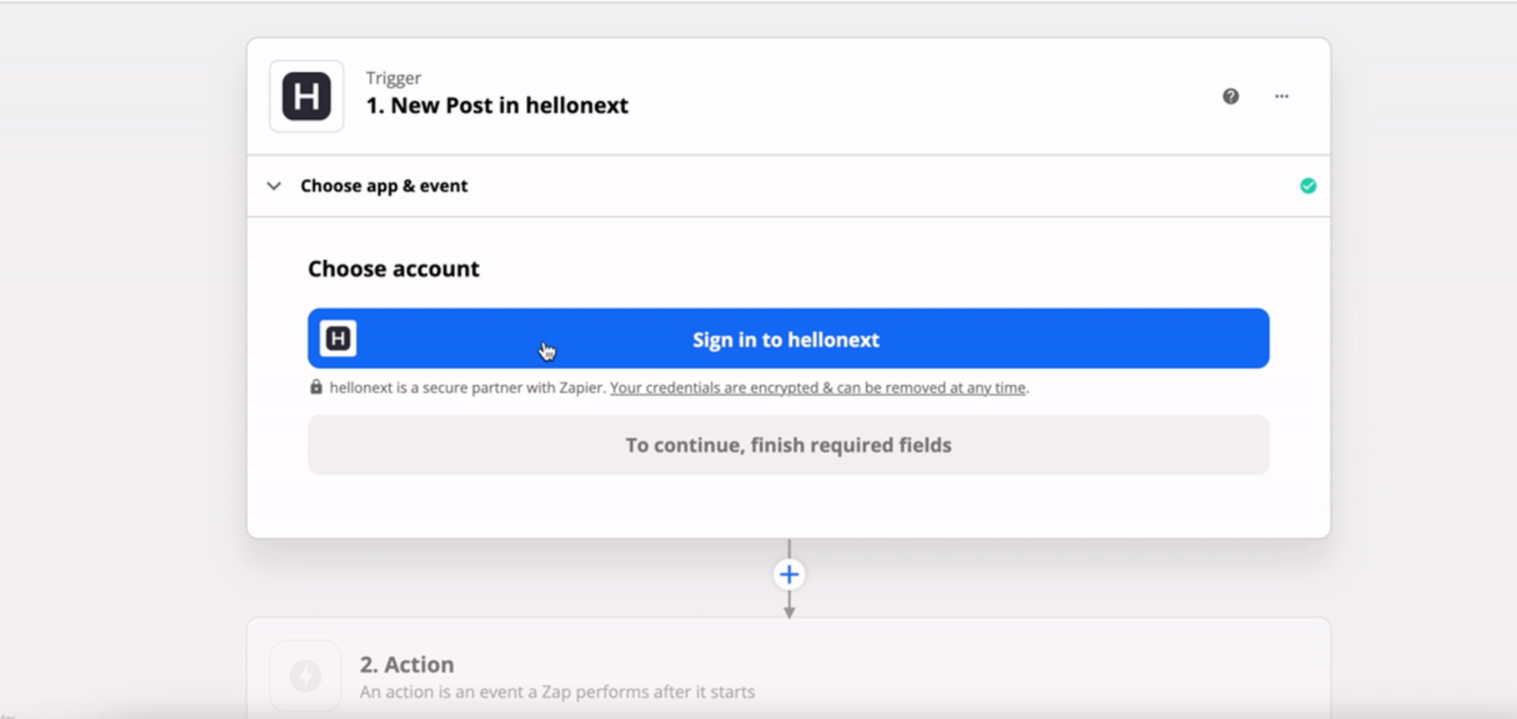
Task: Click To continue, finish required fields button
Action: tap(788, 445)
